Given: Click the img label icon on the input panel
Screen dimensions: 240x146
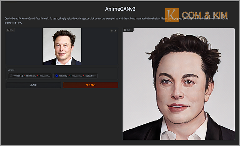Looking at the screenshot, I should tap(8, 30).
